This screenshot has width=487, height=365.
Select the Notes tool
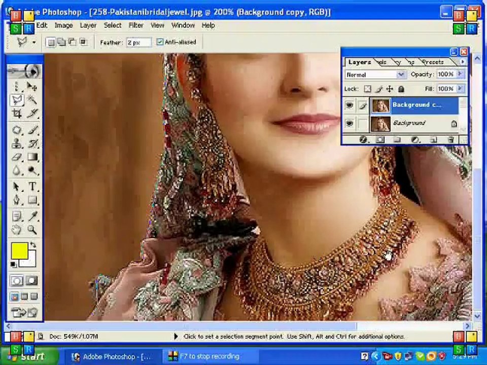[x=17, y=216]
